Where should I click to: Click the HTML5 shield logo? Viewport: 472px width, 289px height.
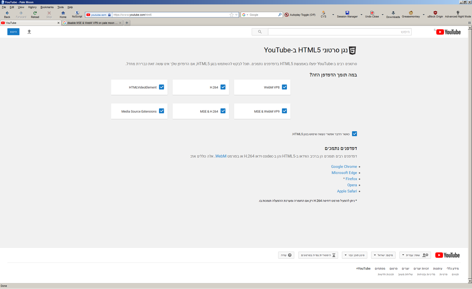coord(353,51)
